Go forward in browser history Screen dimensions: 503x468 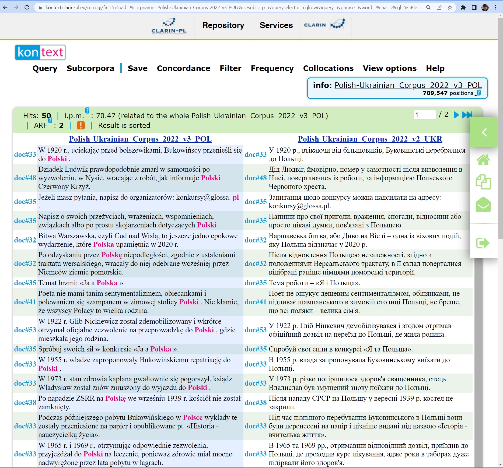pyautogui.click(x=16, y=8)
